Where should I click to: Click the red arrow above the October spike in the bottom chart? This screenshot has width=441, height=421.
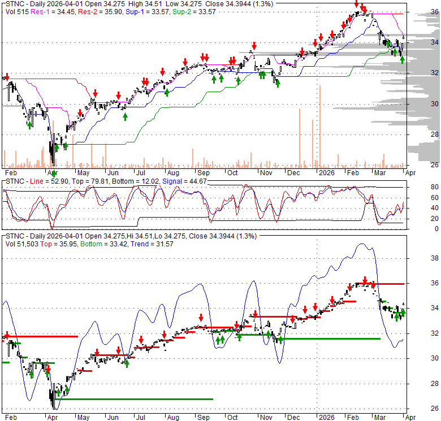point(255,314)
